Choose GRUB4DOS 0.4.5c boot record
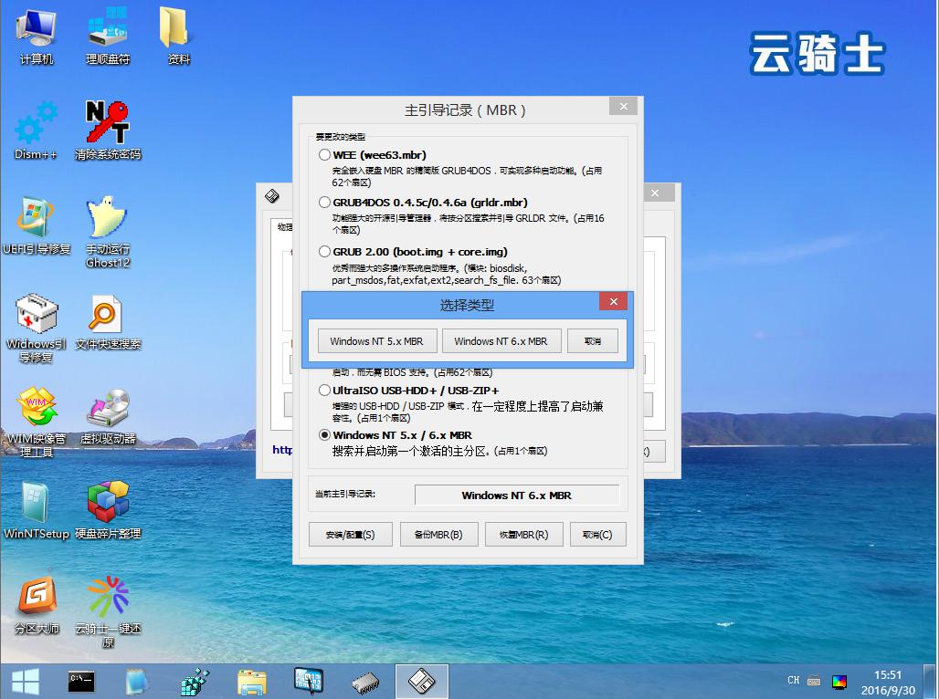939x699 pixels. pos(325,202)
